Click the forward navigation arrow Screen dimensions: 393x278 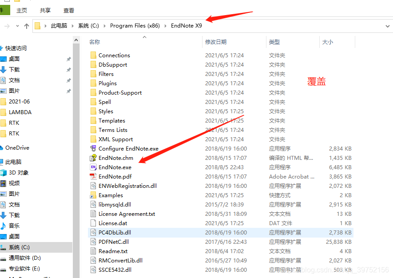tap(7, 26)
